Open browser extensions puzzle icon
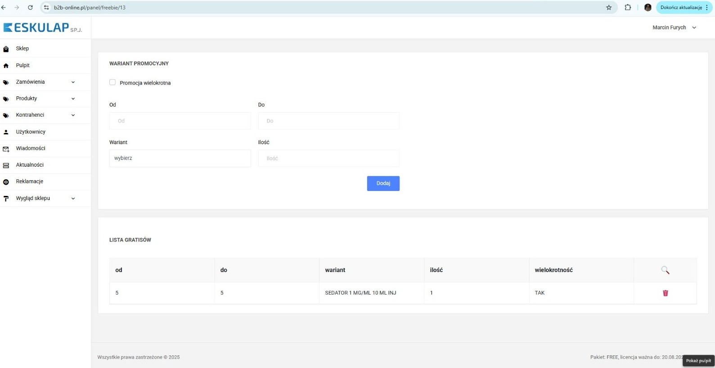 pyautogui.click(x=628, y=8)
